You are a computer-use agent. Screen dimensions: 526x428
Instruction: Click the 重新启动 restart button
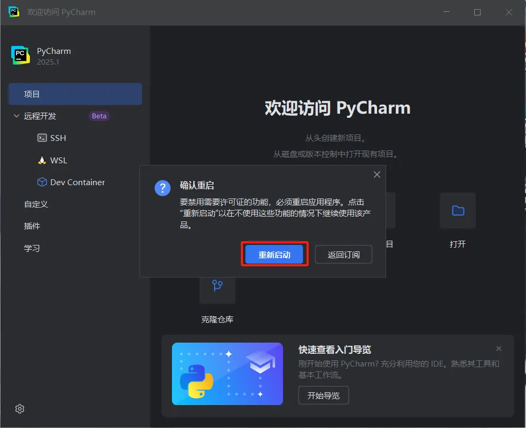pyautogui.click(x=274, y=255)
